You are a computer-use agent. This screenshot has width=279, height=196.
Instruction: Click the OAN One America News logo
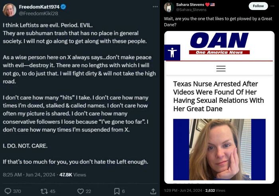coord(219,44)
